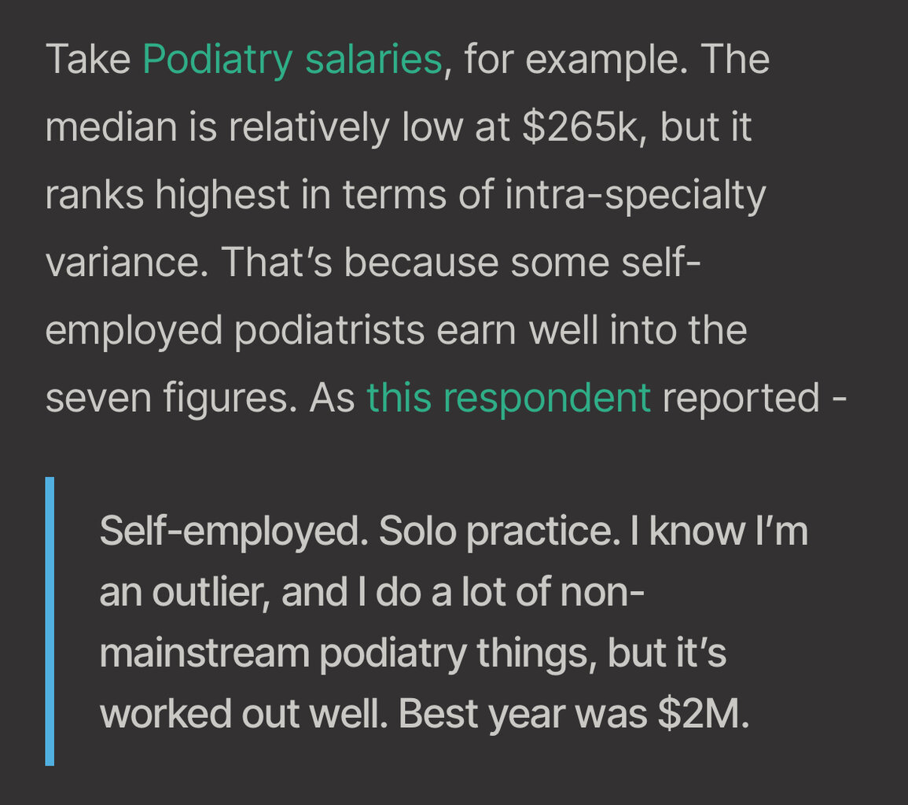Click 'worked out well' in quote
908x805 pixels.
click(x=243, y=714)
